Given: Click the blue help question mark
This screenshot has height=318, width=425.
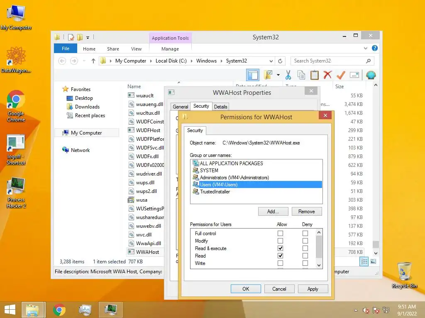Looking at the screenshot, I should (x=375, y=48).
